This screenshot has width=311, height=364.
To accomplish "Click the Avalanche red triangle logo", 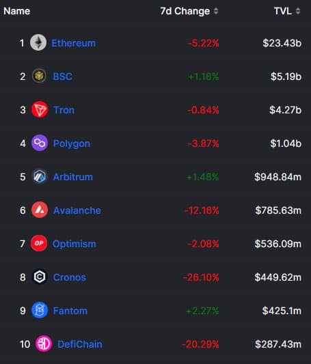I will point(40,210).
